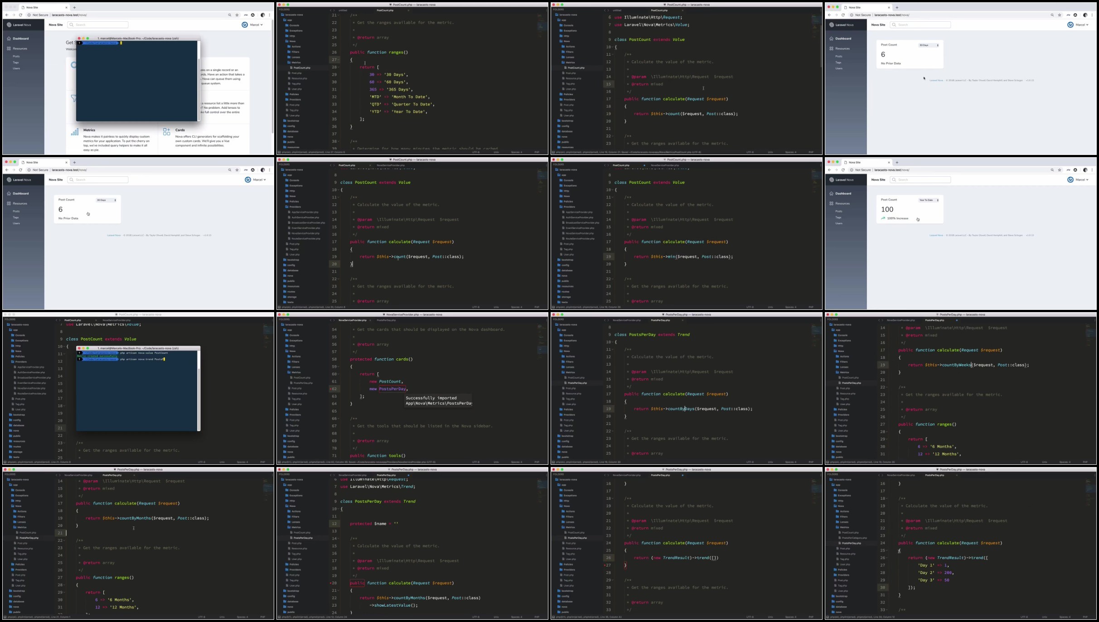Click protected $name = '' code line
The width and height of the screenshot is (1099, 622).
(374, 524)
